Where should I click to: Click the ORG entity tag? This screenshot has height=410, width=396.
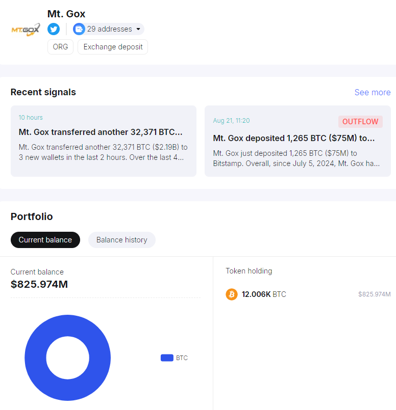(x=60, y=46)
